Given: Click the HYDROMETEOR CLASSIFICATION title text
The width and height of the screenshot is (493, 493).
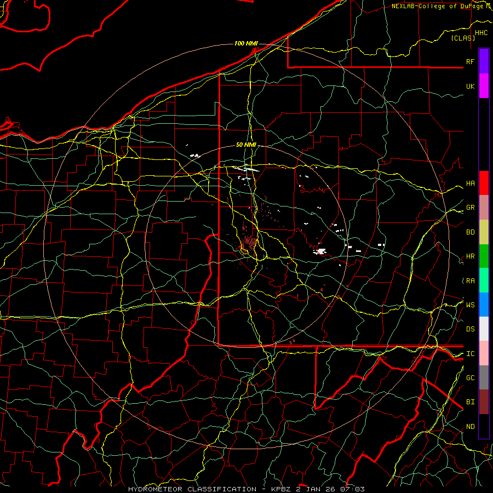Looking at the screenshot, I should [x=192, y=489].
